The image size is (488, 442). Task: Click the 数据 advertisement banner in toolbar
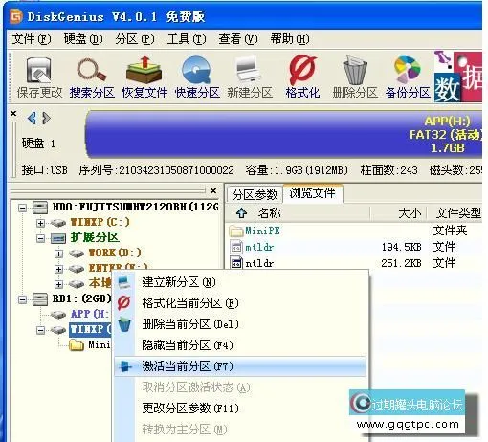tap(457, 77)
